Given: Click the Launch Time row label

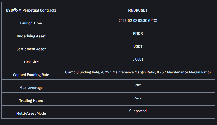Looking at the screenshot, I should pyautogui.click(x=31, y=23).
